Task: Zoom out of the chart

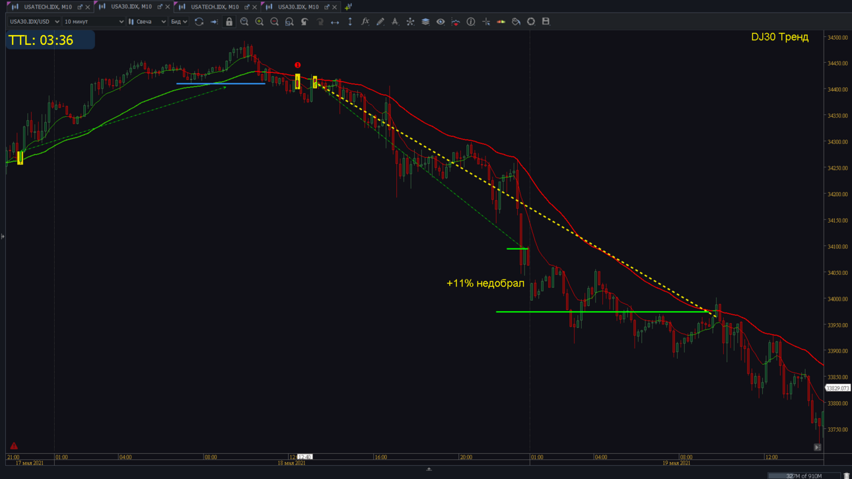Action: [x=275, y=22]
